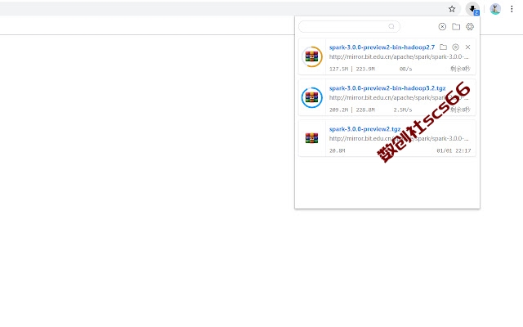
Task: Open spark-3.0.0-preview2.tgz file link
Action: click(365, 129)
